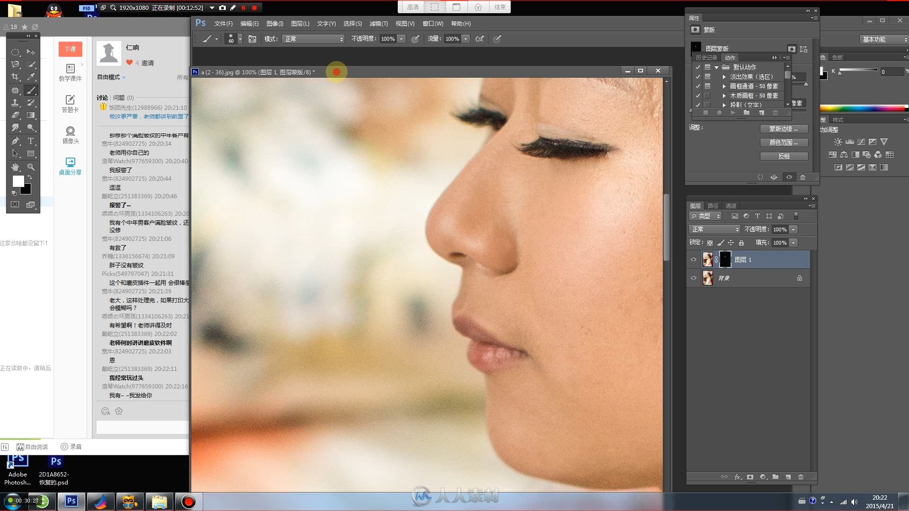This screenshot has width=909, height=511.
Task: Select the Pen tool
Action: coord(15,141)
